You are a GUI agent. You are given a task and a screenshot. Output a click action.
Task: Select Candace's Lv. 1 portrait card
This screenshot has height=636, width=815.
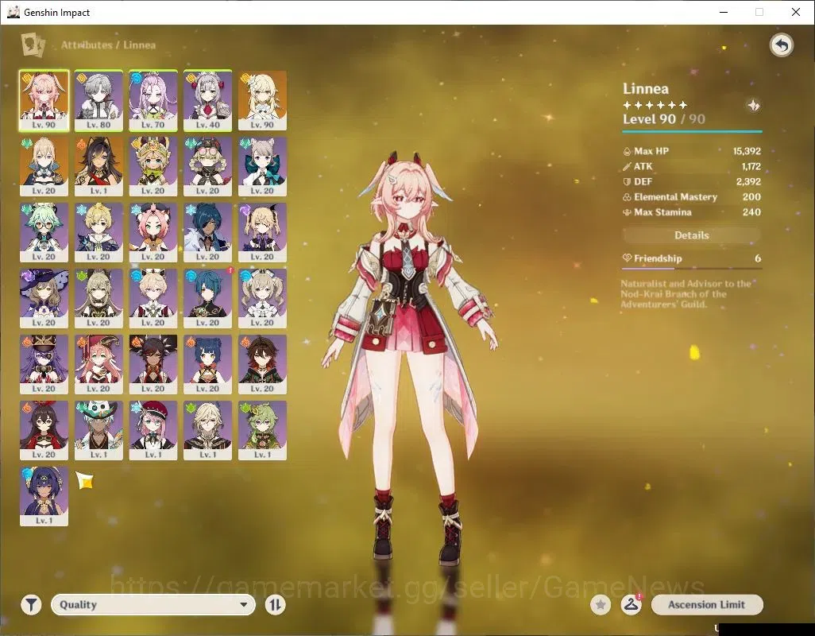pyautogui.click(x=44, y=497)
